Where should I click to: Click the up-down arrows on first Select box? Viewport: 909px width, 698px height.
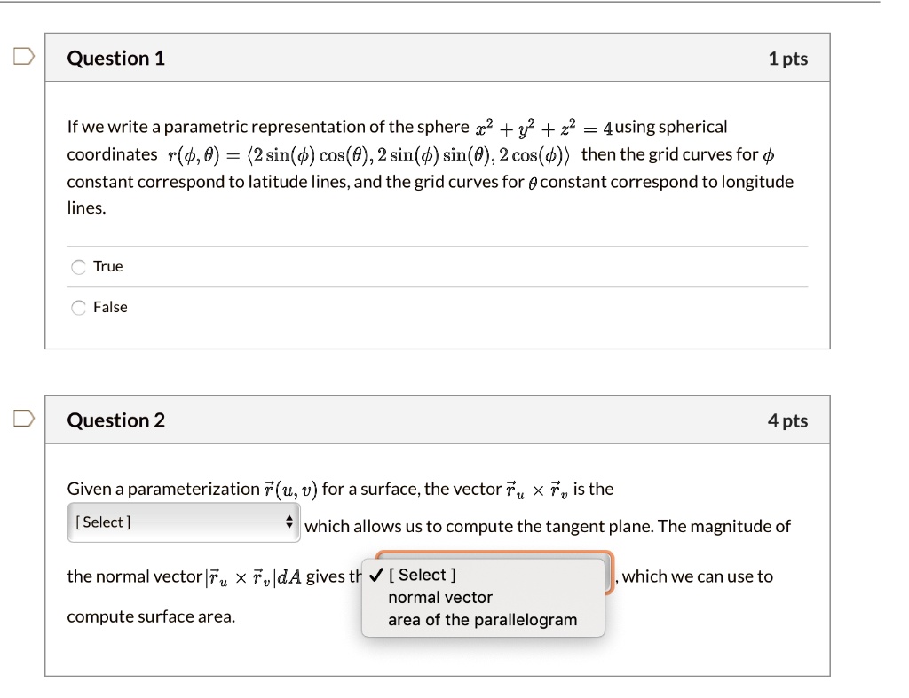[x=289, y=522]
